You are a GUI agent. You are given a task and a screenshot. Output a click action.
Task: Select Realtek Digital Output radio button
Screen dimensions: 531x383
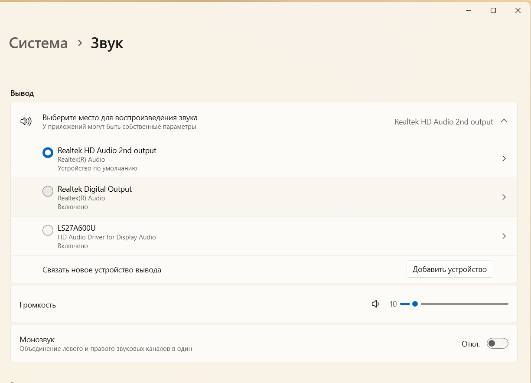pos(48,191)
